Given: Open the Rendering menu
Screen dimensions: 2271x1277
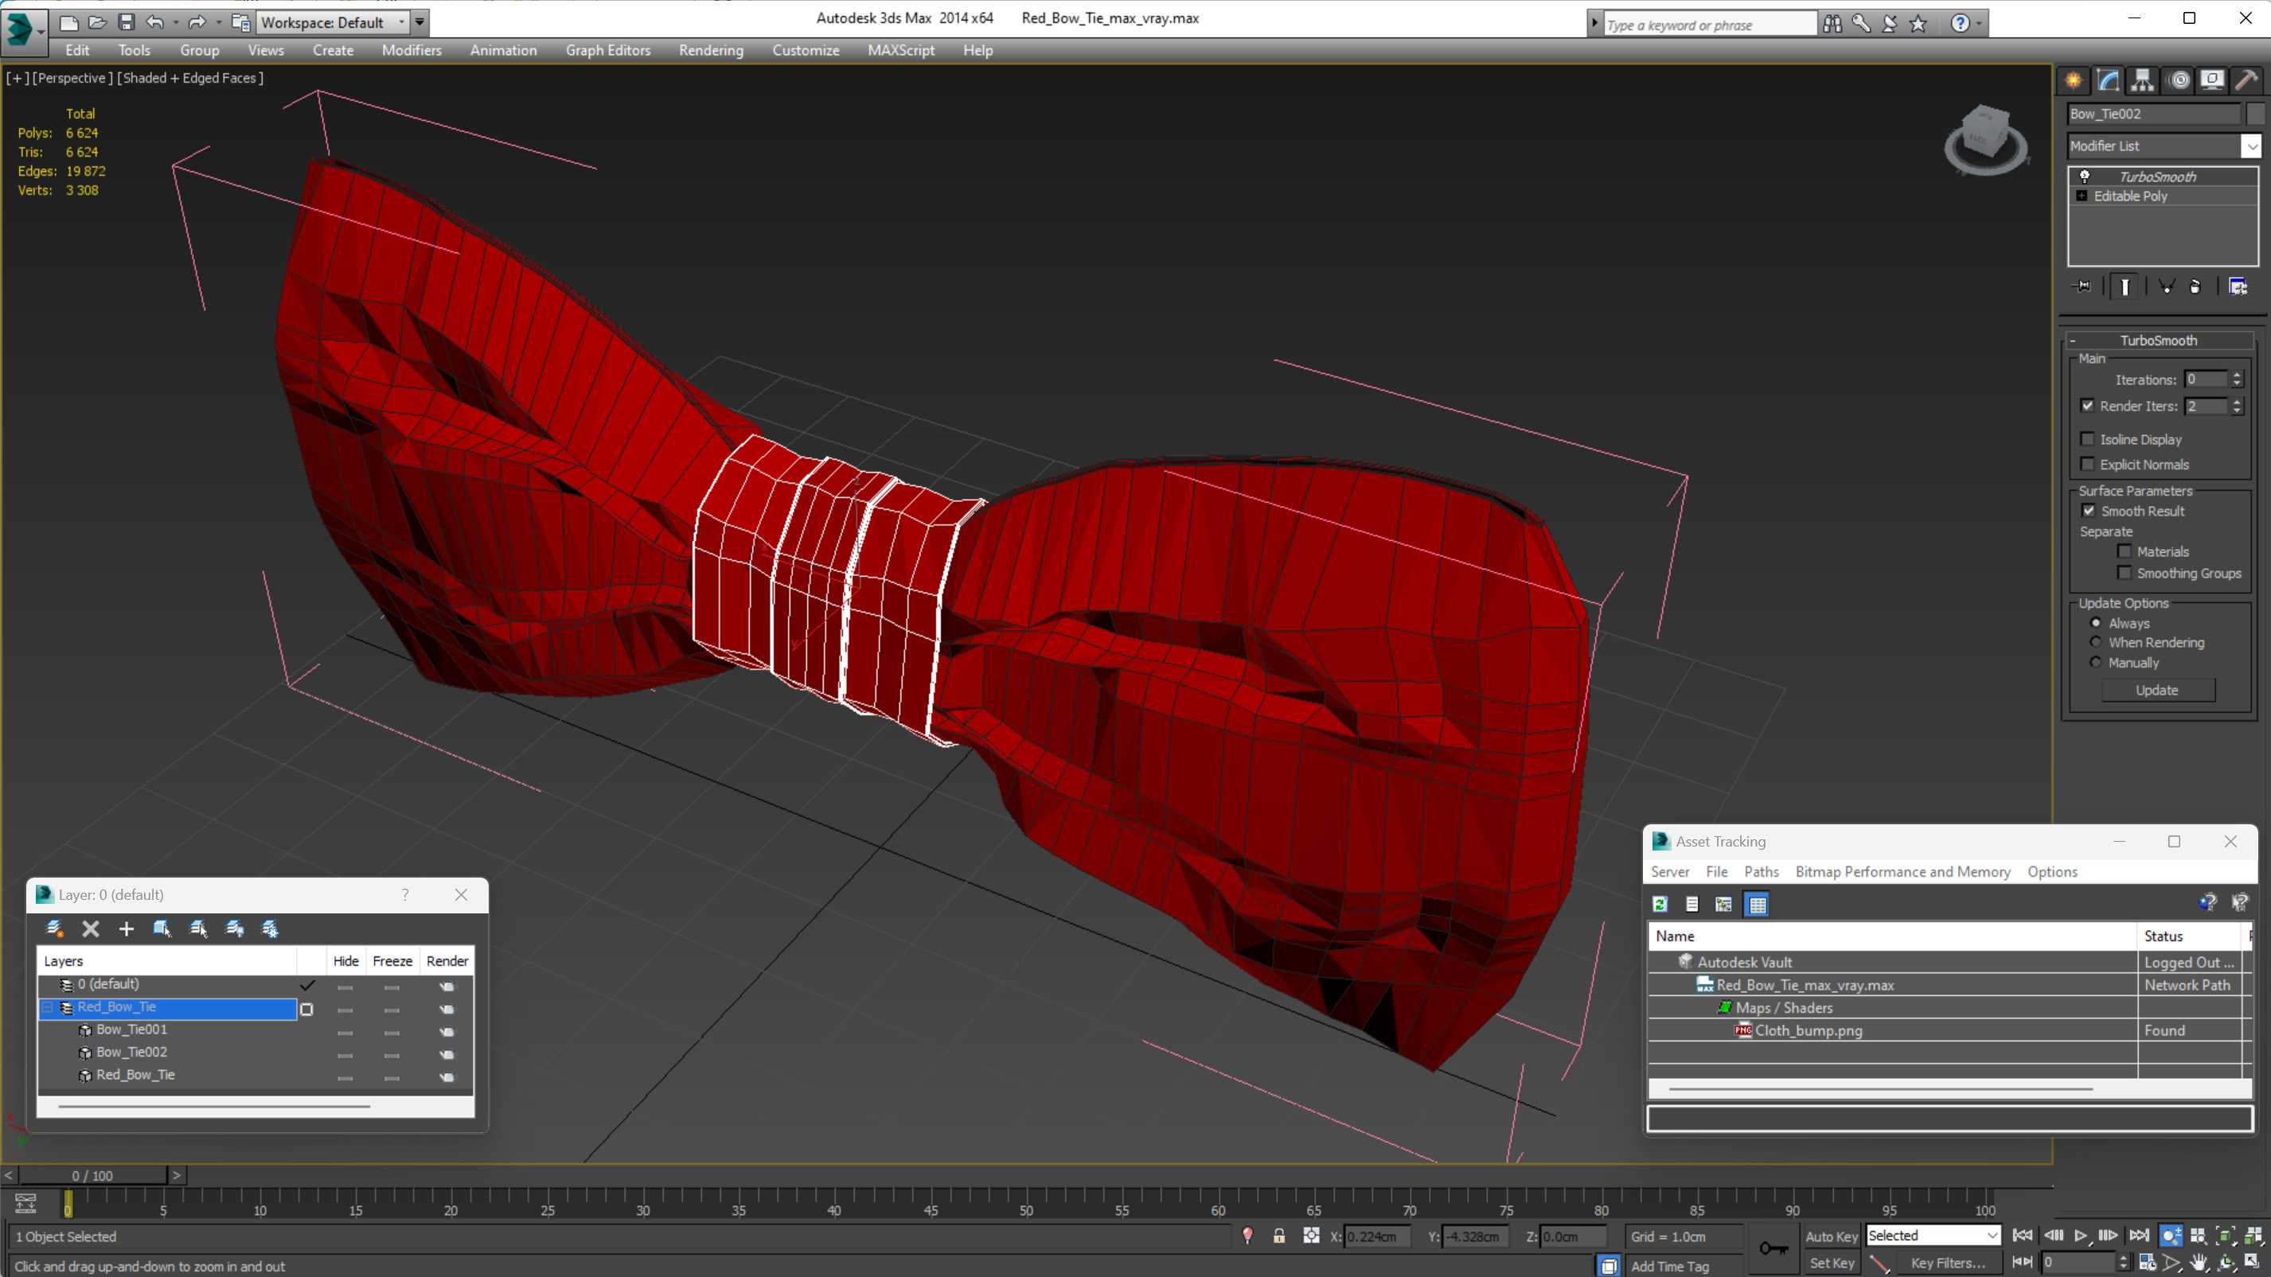Looking at the screenshot, I should [711, 50].
